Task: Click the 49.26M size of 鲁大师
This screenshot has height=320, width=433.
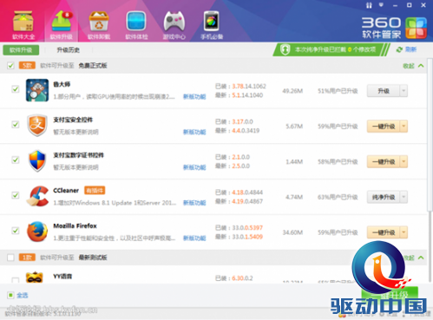Action: [292, 91]
